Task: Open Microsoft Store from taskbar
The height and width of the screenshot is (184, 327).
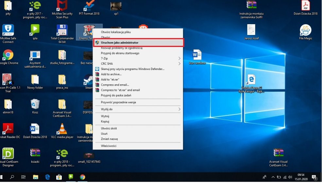Action: pyautogui.click(x=59, y=177)
